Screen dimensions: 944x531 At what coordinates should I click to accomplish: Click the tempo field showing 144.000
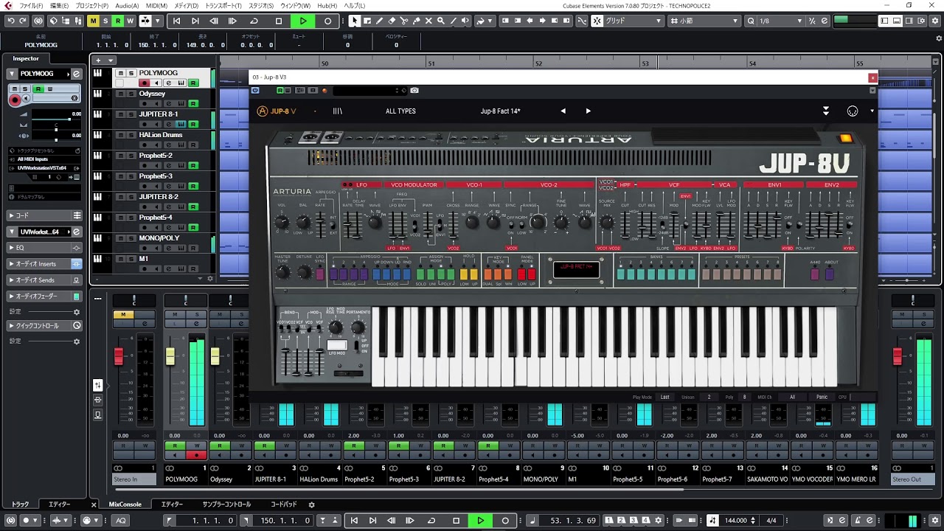coord(737,521)
